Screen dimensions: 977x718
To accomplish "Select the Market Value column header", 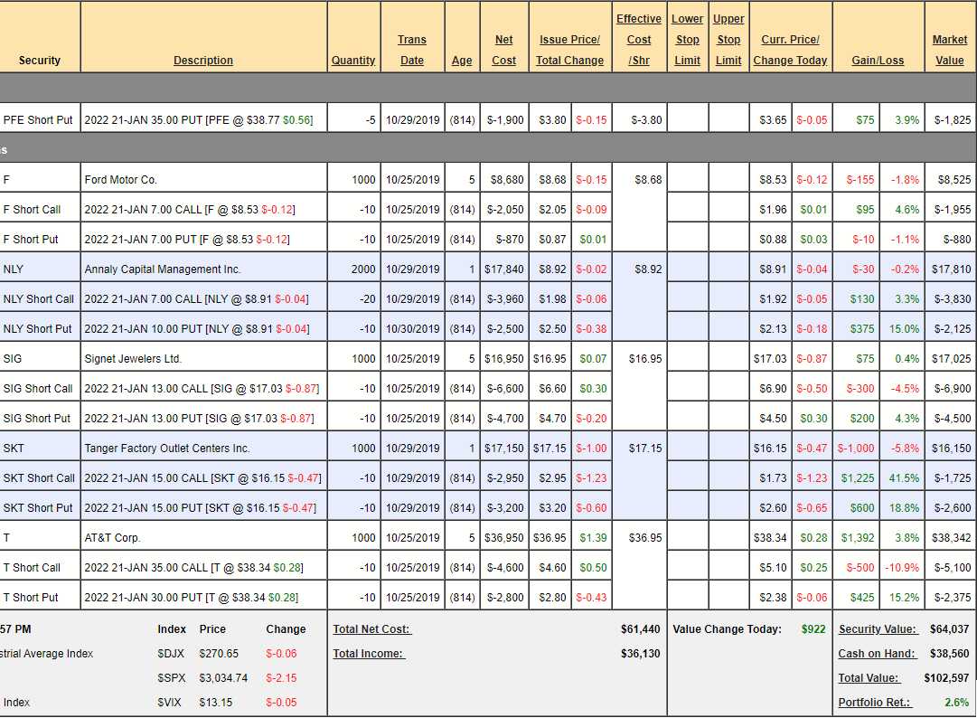I will click(949, 50).
